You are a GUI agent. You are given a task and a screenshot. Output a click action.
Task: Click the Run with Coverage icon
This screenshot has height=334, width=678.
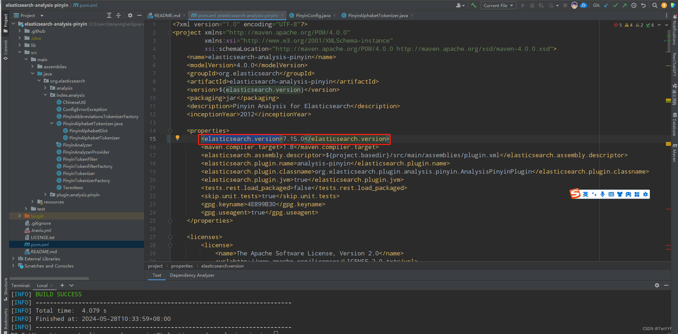pos(541,5)
